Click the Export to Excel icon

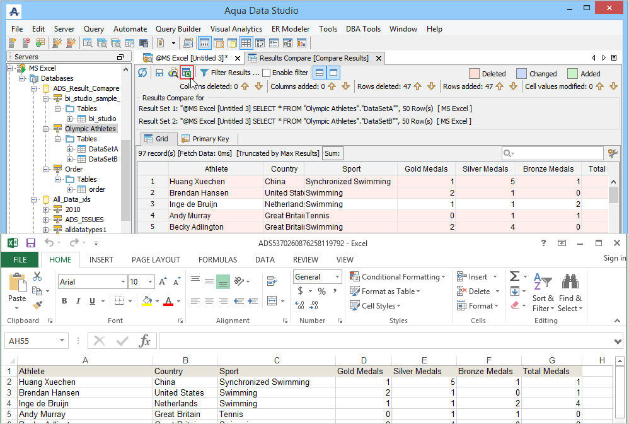tap(186, 73)
